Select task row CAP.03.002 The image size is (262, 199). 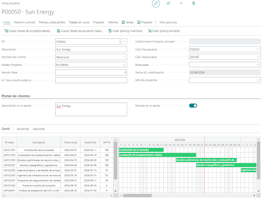pyautogui.click(x=57, y=185)
